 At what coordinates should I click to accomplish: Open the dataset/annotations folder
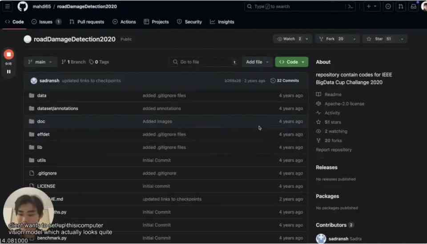[x=57, y=108]
